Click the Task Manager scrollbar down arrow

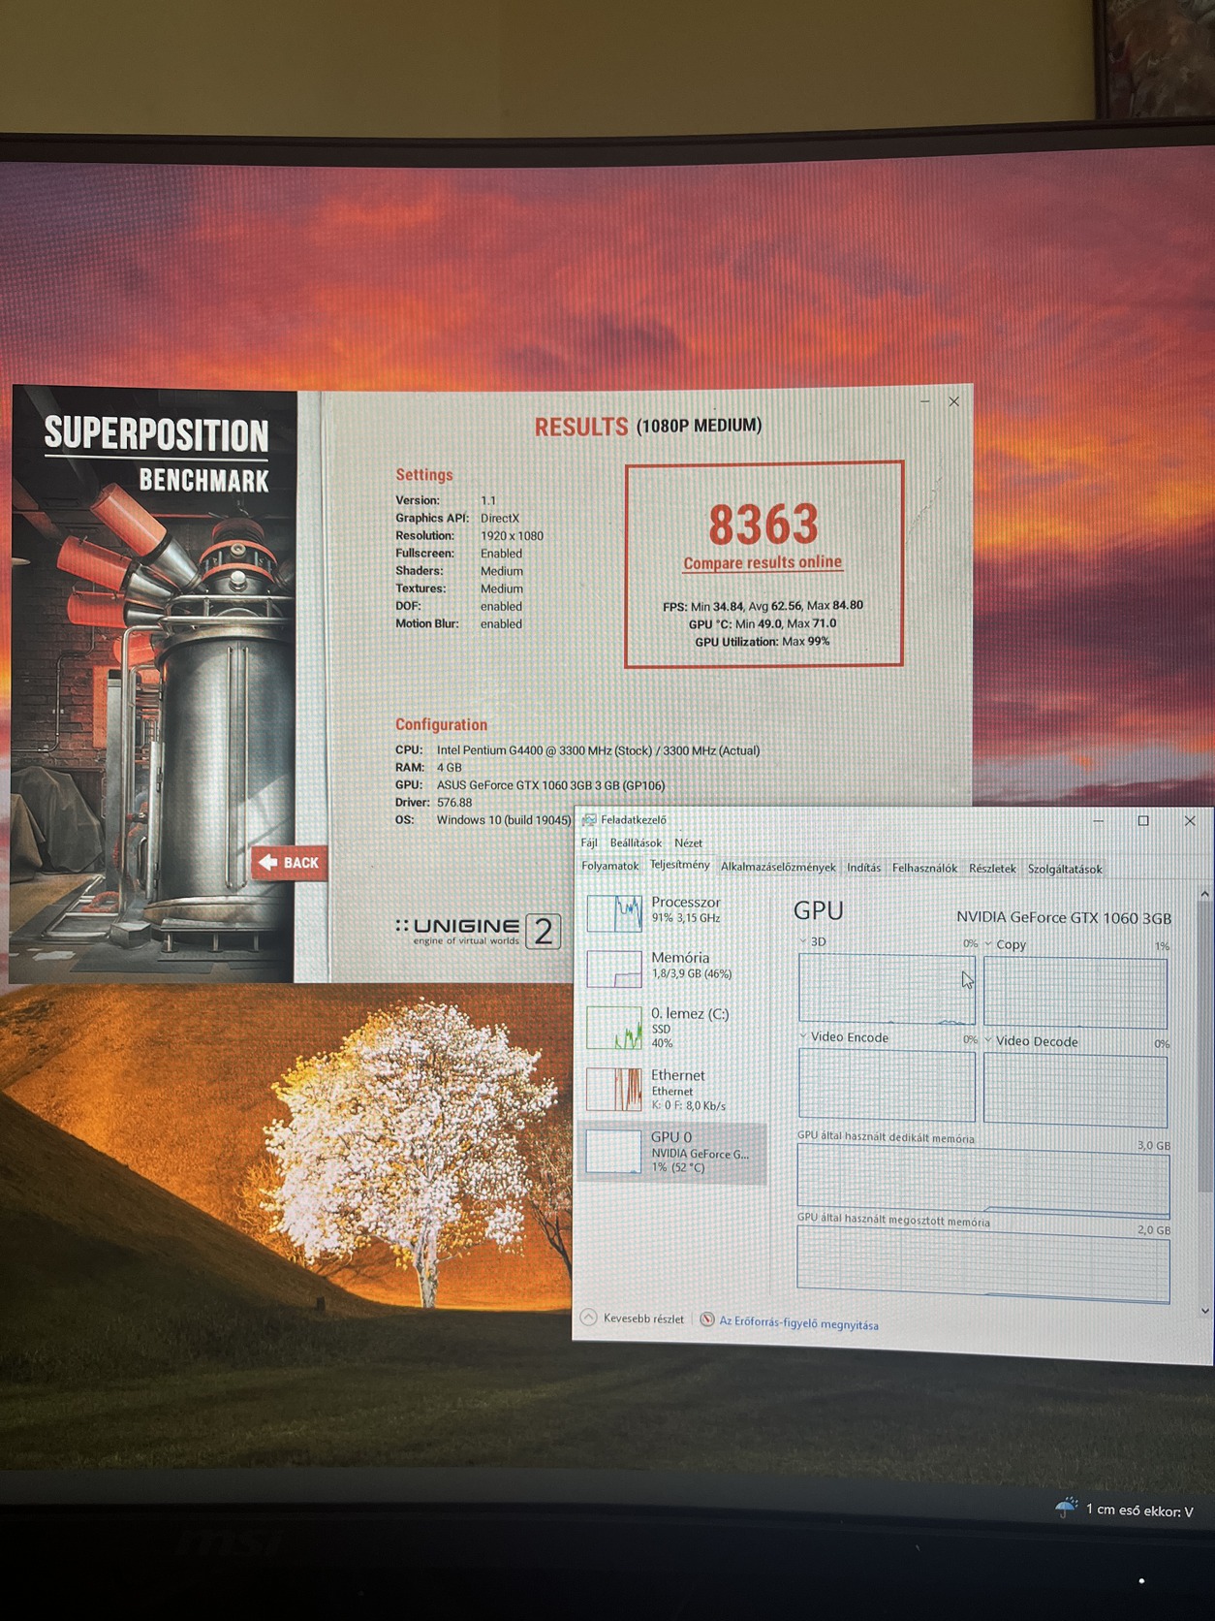1204,1311
